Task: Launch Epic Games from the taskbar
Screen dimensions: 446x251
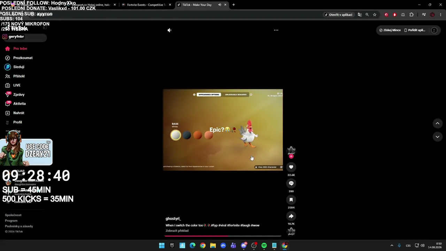Action: coord(172,245)
